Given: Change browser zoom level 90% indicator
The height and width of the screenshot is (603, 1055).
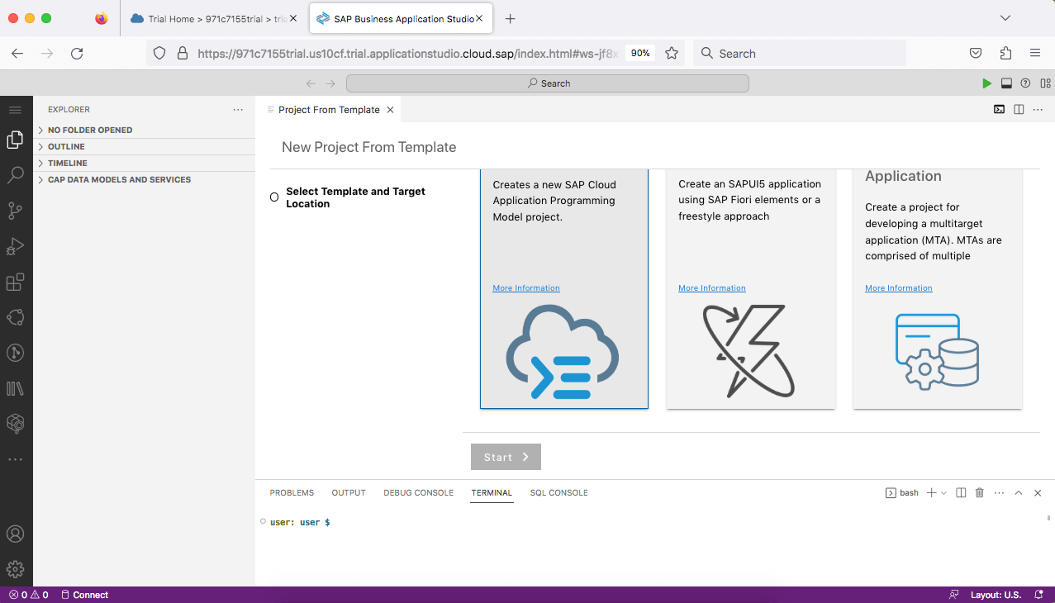Looking at the screenshot, I should (640, 53).
